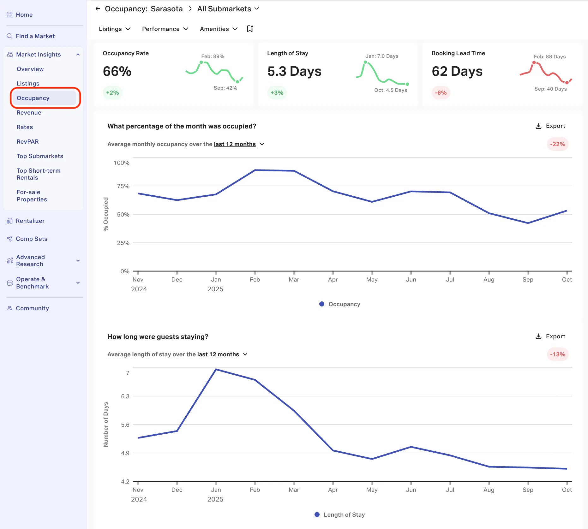Click the Occupancy Rate 66% card
This screenshot has height=529, width=588.
coord(173,74)
